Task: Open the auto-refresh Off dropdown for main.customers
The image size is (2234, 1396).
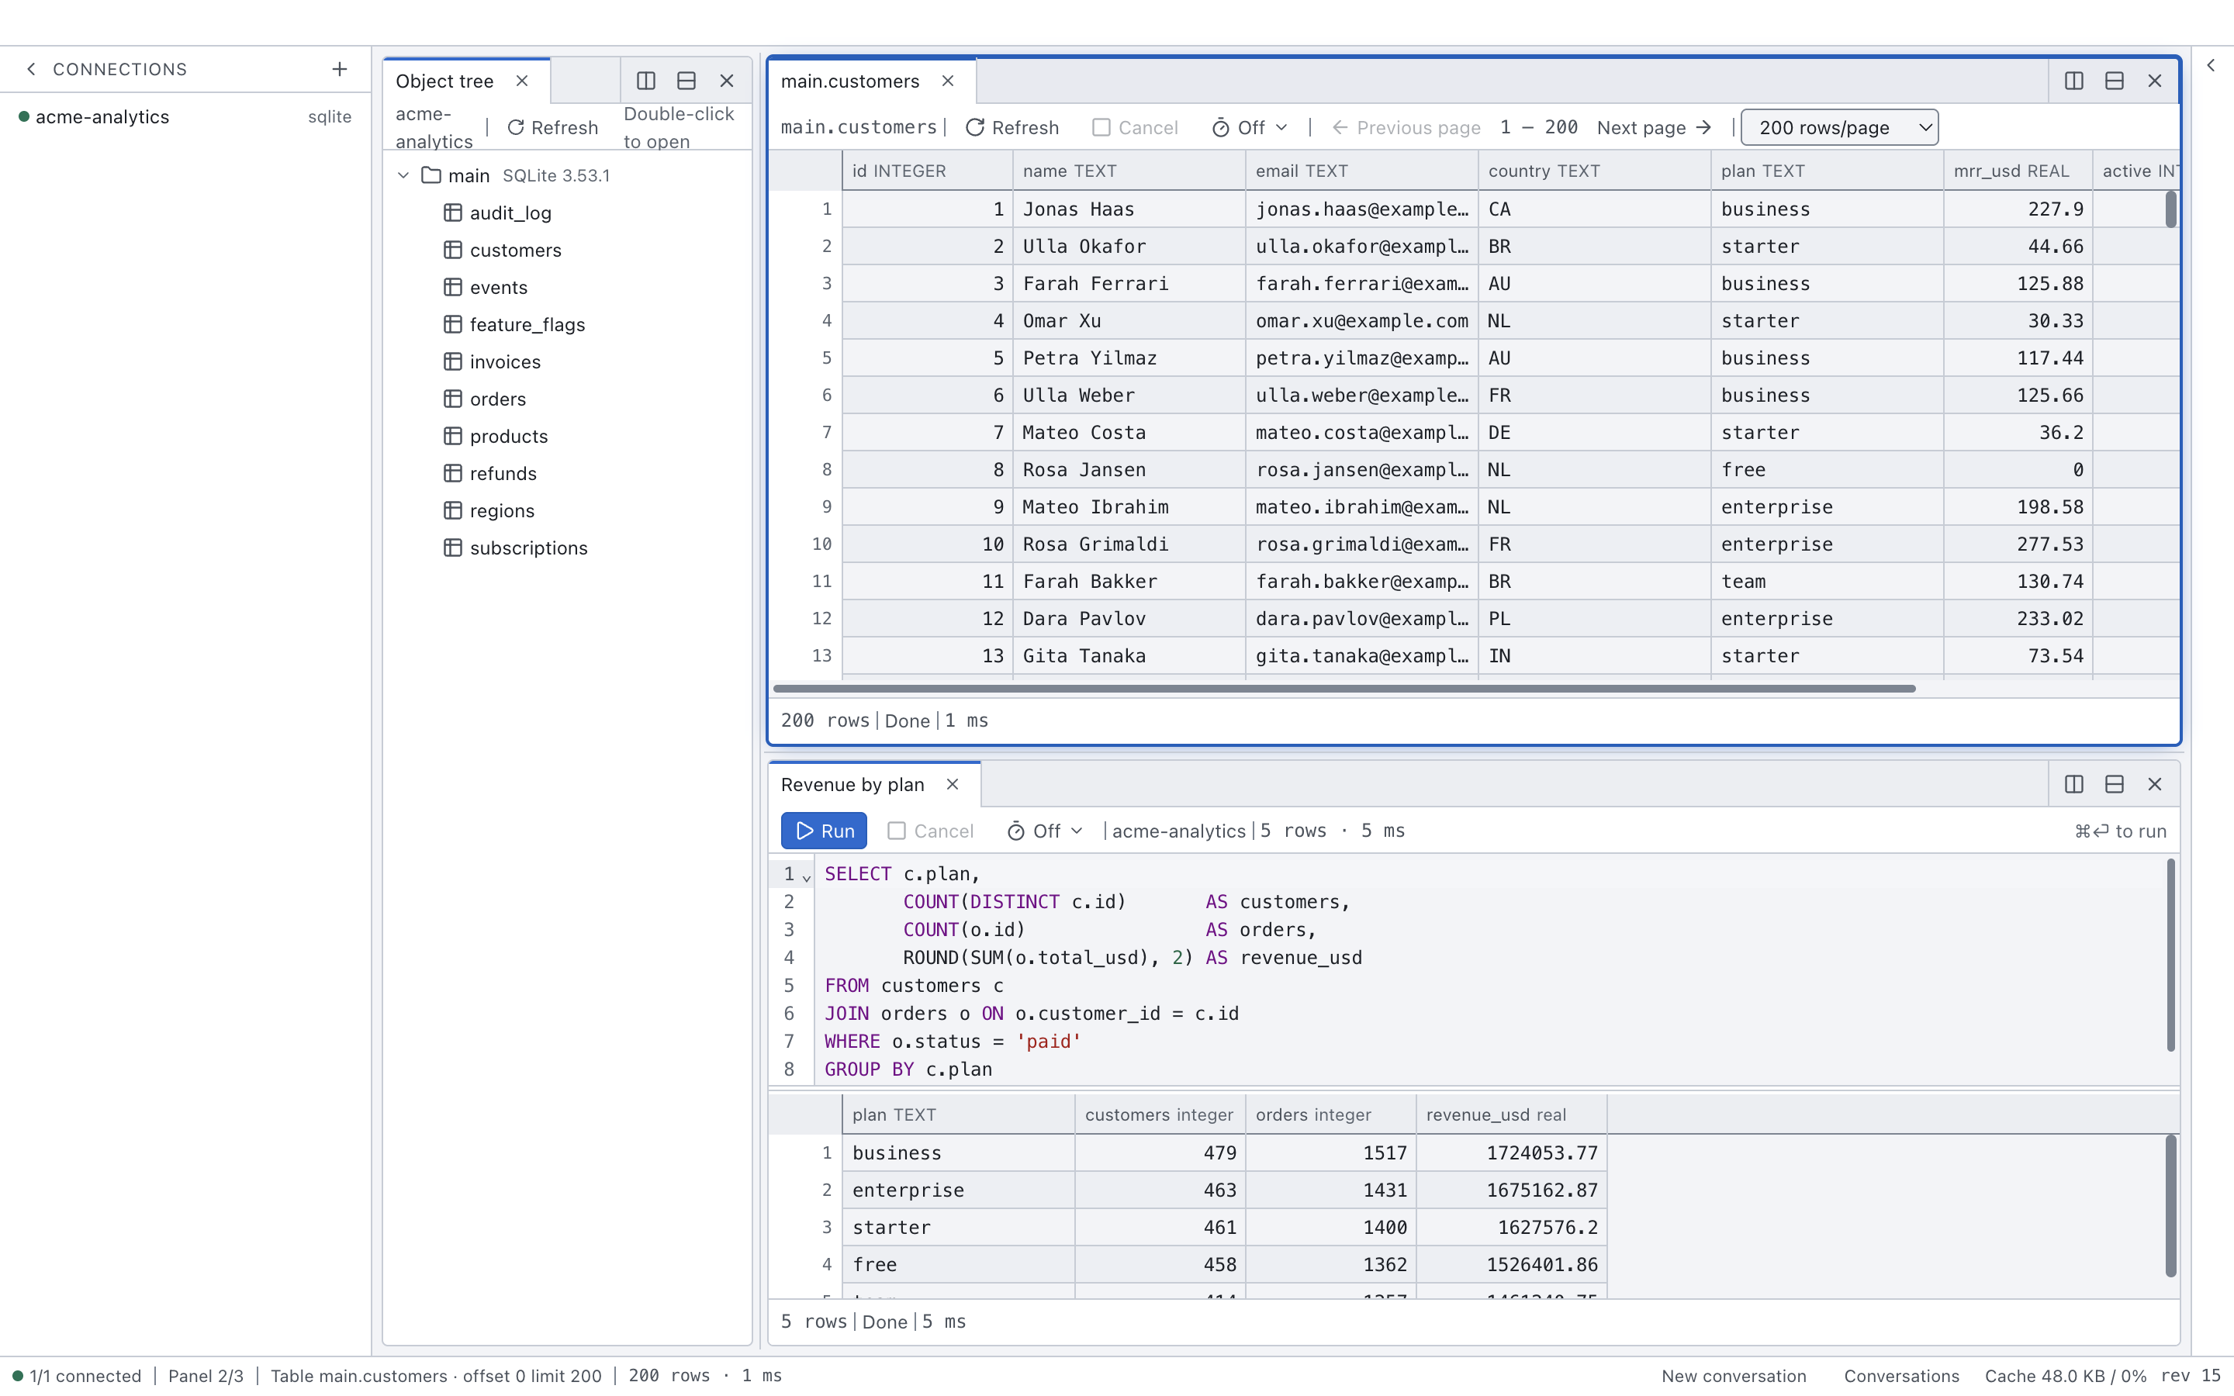Action: tap(1250, 128)
